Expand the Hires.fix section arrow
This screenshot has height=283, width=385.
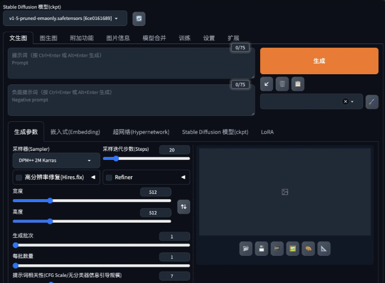click(x=93, y=177)
